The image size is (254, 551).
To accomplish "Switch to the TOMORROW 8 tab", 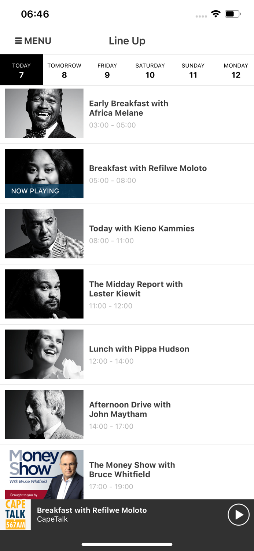I will (x=64, y=70).
